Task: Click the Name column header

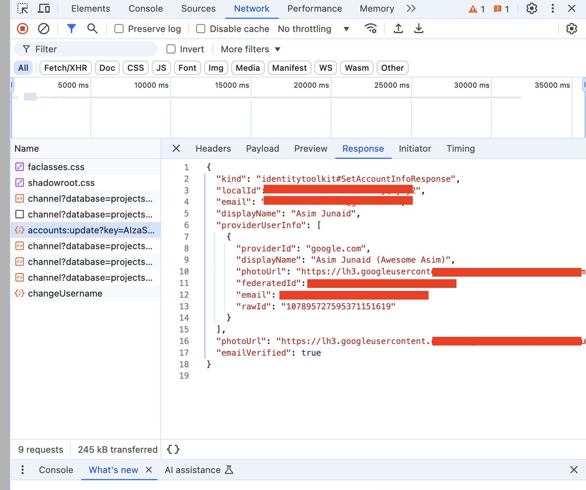Action: (85, 148)
